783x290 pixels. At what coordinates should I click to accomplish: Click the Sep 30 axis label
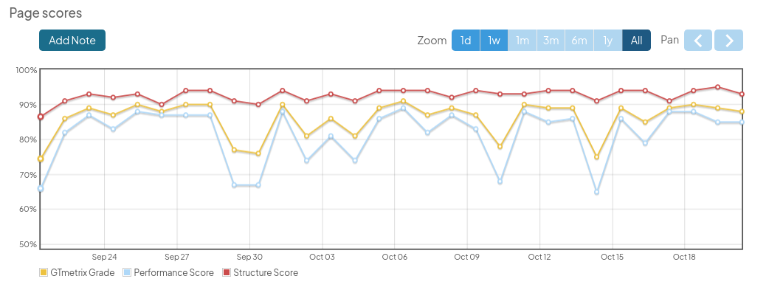click(249, 258)
